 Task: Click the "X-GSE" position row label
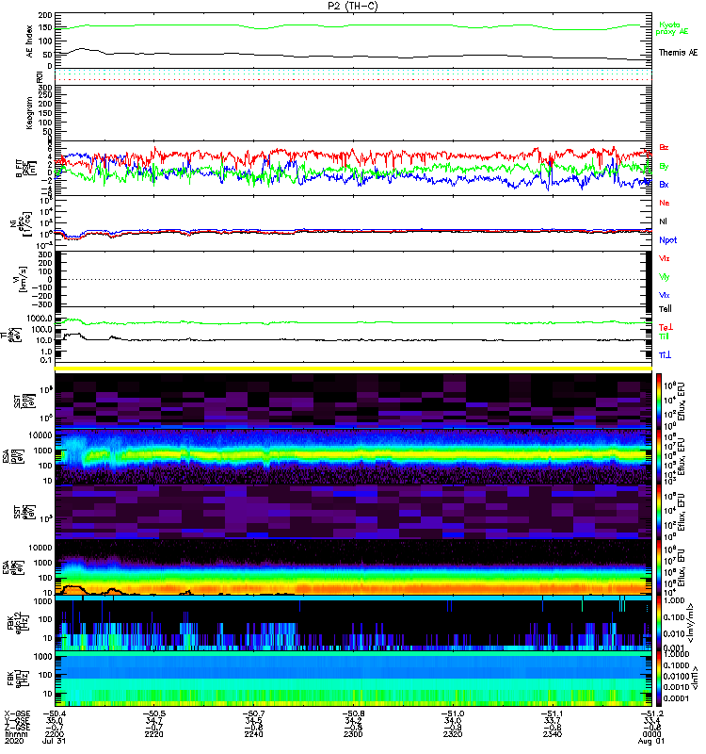point(17,713)
